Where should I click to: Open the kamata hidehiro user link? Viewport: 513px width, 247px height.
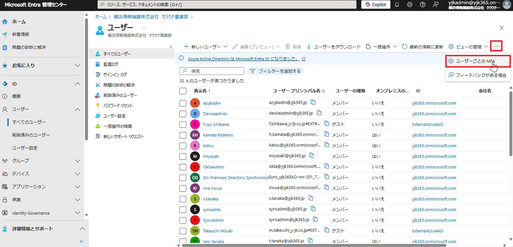(x=218, y=135)
